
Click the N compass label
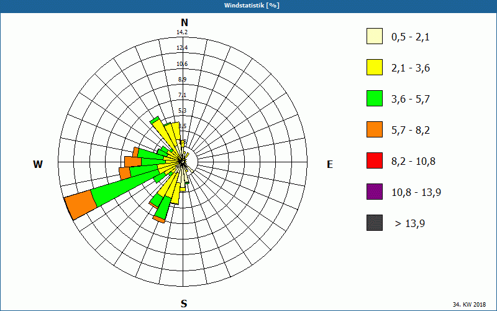(x=184, y=22)
